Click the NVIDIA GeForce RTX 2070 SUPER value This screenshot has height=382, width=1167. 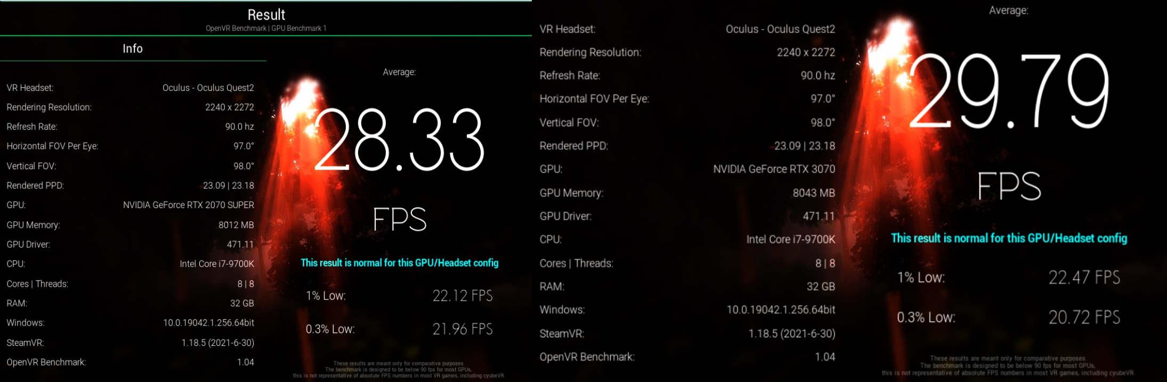tap(189, 205)
